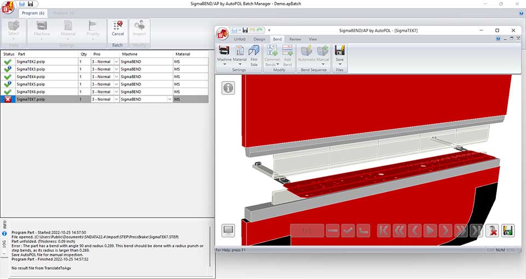Open the Machine dropdown in Bend ribbon
Screen dimensions: 526x279
(x=224, y=55)
